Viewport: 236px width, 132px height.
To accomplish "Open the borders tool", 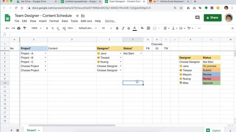I will click(x=148, y=28).
